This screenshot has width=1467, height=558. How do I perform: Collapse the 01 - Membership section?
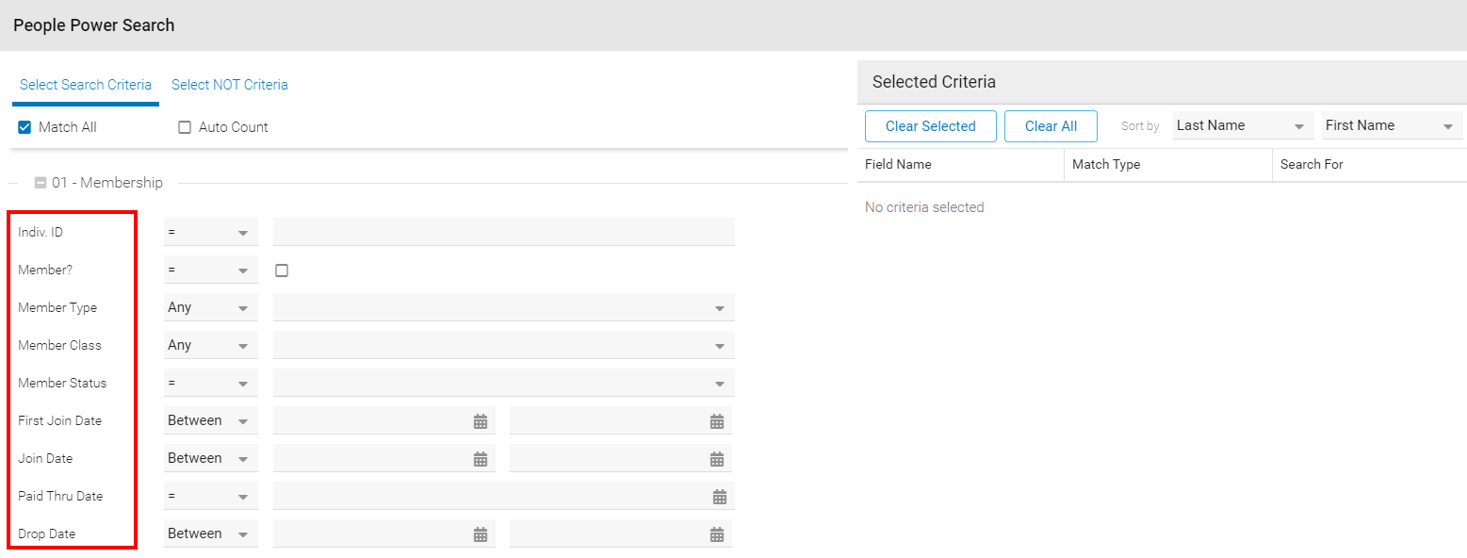41,183
